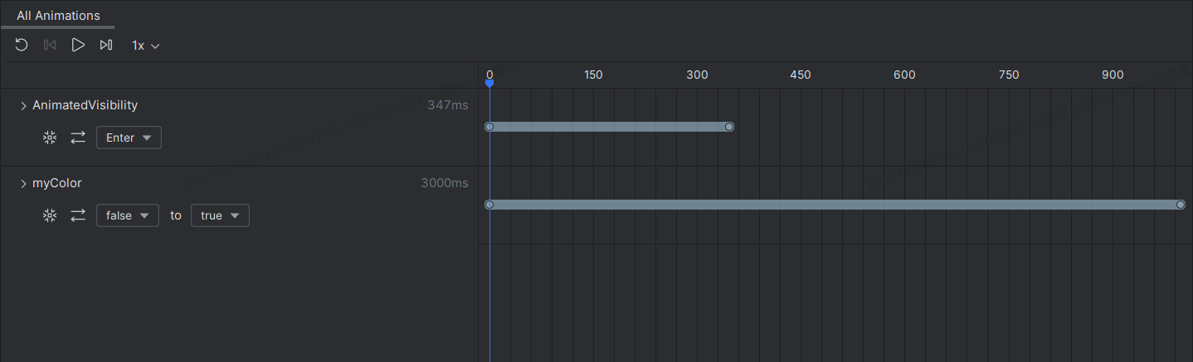Click the reset animation icon
Viewport: 1193px width, 362px height.
coord(22,45)
